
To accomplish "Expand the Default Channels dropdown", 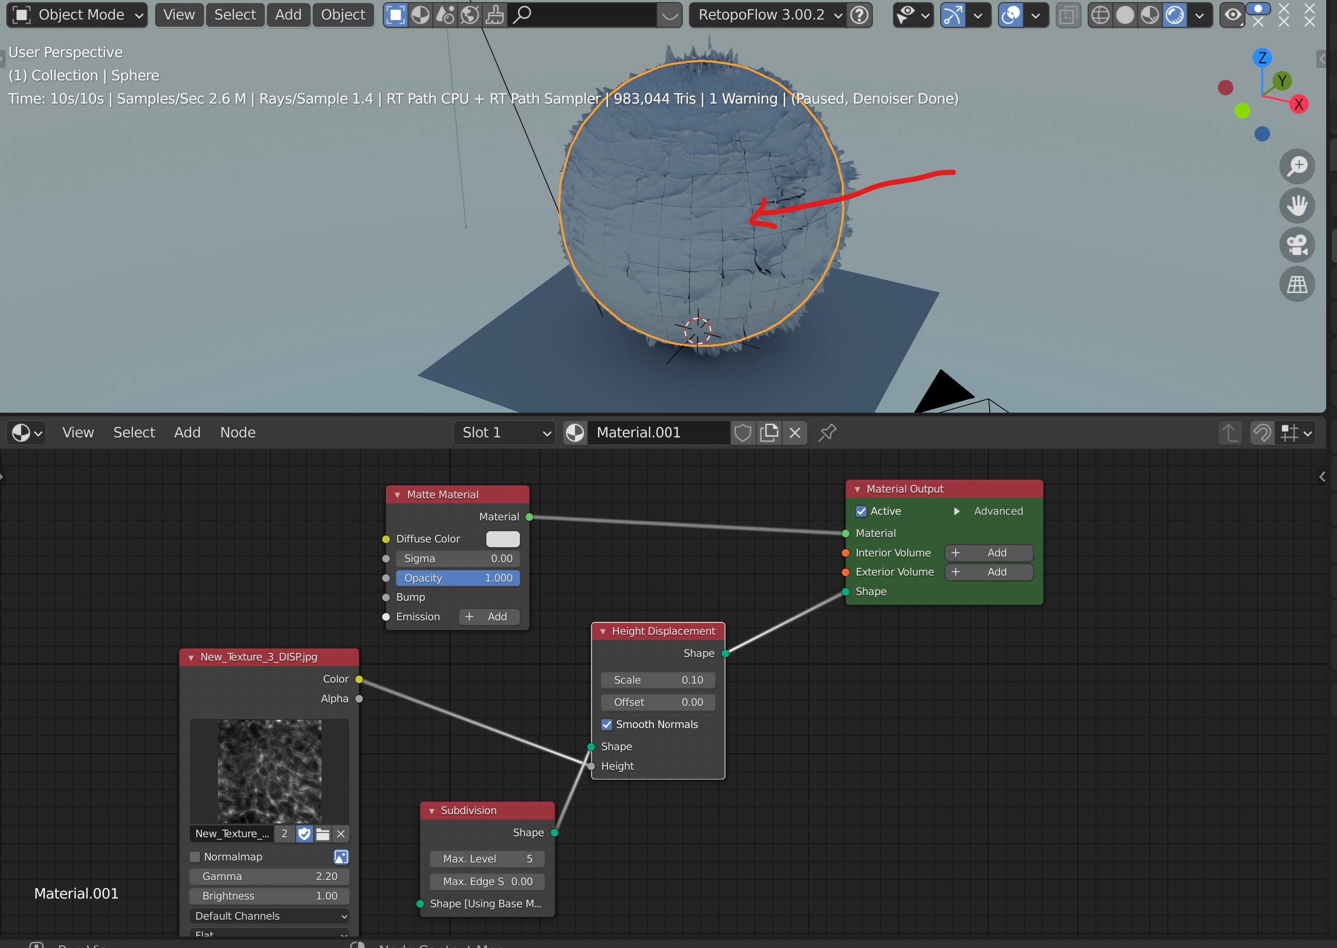I will pyautogui.click(x=269, y=916).
